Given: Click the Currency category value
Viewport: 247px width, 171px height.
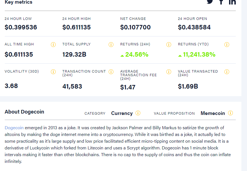Looking at the screenshot, I should [122, 113].
